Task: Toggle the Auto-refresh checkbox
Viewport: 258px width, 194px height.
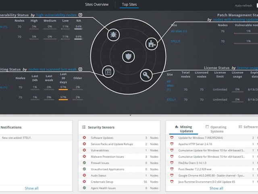Action: [x=255, y=6]
